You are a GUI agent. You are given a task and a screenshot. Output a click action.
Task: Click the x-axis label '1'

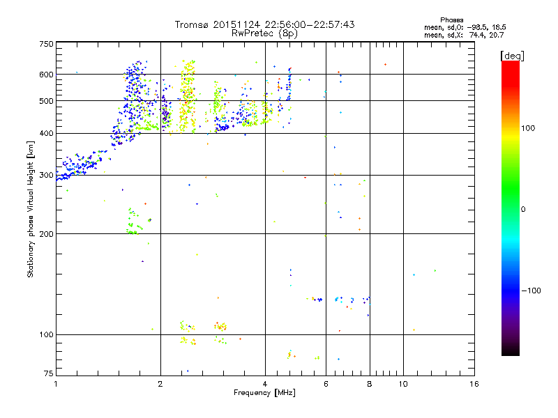pos(56,384)
